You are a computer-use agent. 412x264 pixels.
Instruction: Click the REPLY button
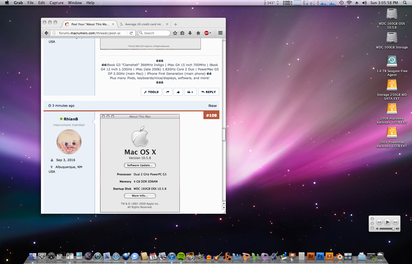click(x=209, y=92)
